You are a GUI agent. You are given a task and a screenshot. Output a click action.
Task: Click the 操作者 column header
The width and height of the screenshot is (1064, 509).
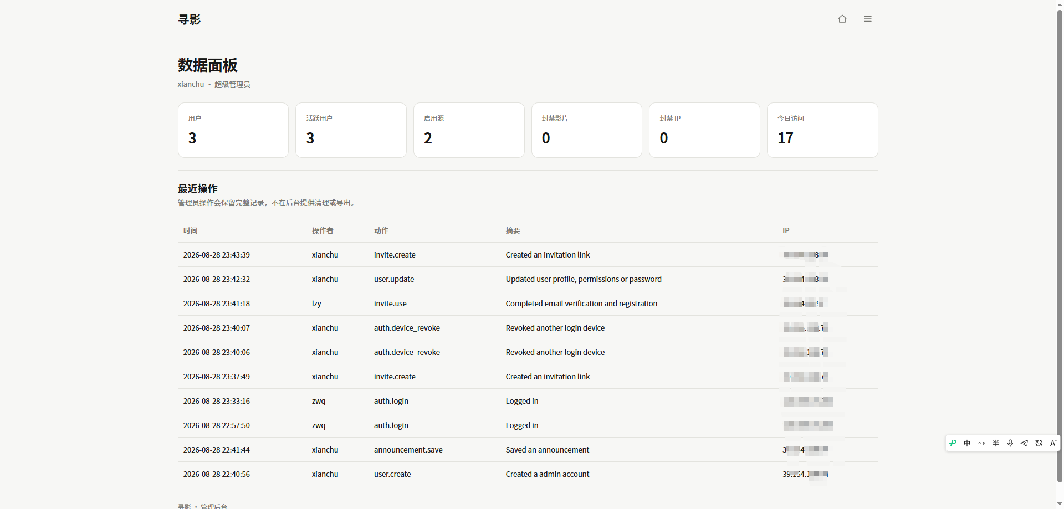tap(323, 230)
